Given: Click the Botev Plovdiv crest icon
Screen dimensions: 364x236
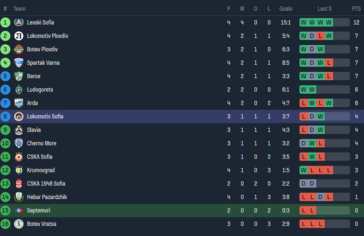Looking at the screenshot, I should click(19, 49).
